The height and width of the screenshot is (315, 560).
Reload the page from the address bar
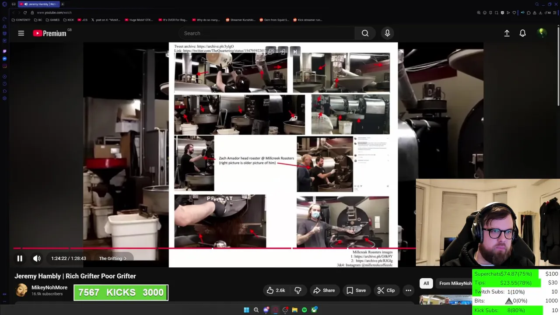tap(25, 13)
